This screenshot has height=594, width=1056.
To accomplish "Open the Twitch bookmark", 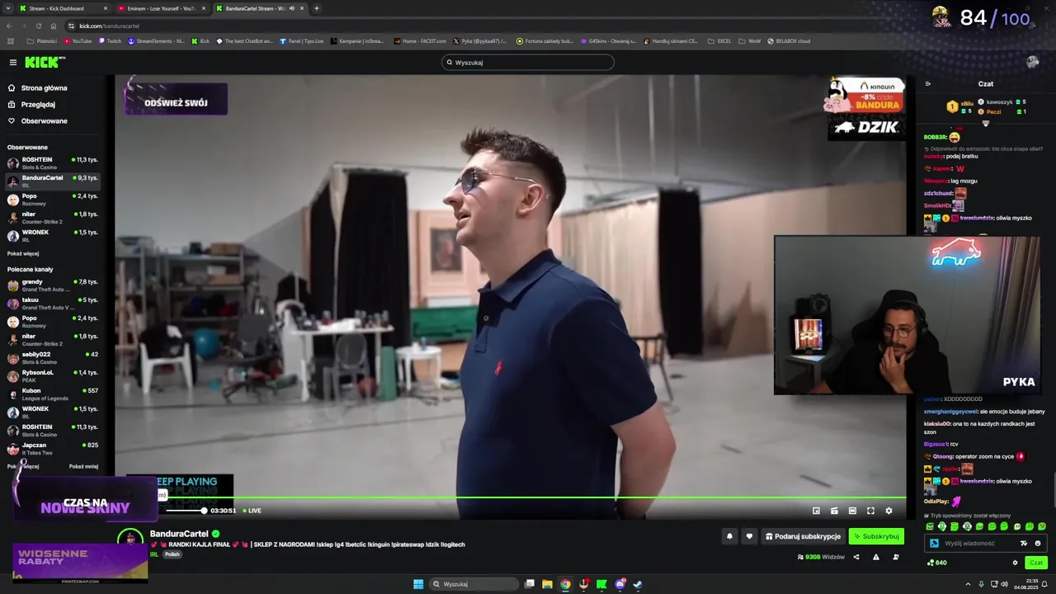I will click(x=110, y=40).
